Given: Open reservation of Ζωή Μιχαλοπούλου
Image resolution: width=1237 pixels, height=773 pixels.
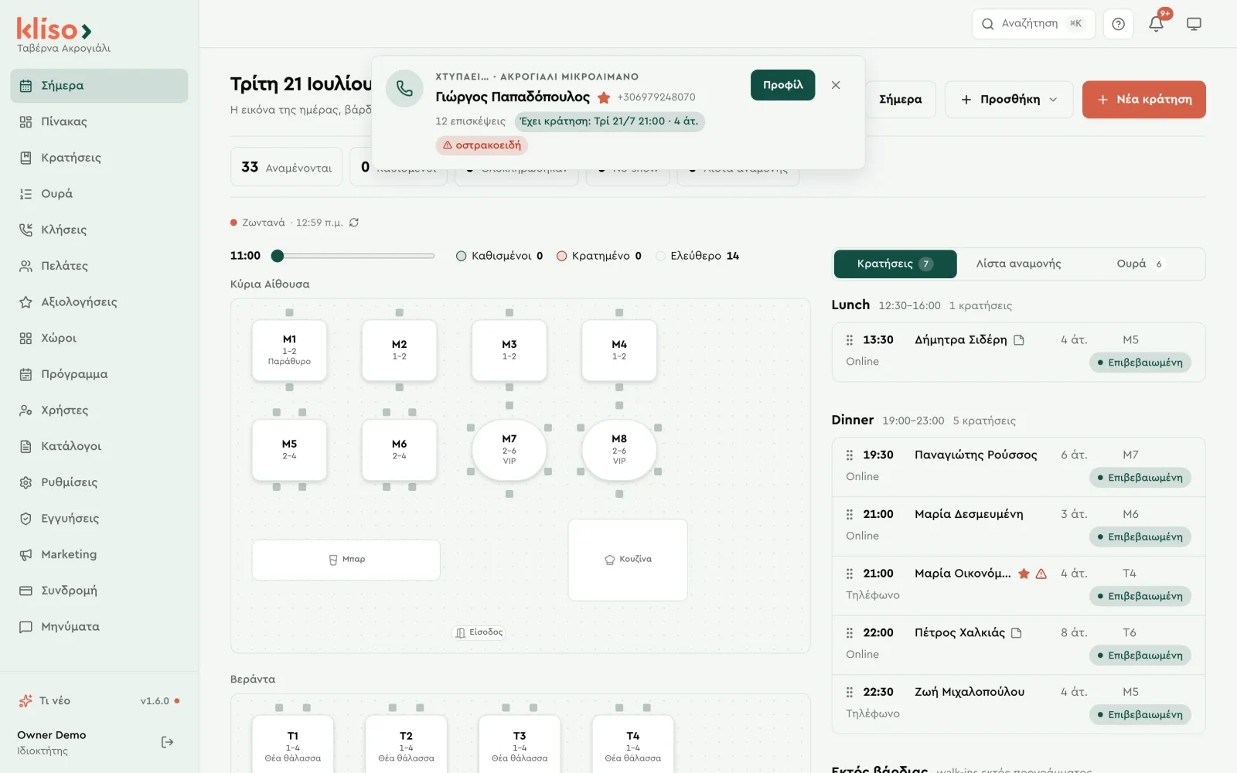Looking at the screenshot, I should coord(1018,704).
